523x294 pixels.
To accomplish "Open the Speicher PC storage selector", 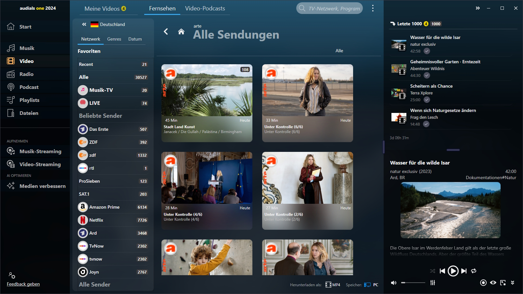I will (371, 285).
